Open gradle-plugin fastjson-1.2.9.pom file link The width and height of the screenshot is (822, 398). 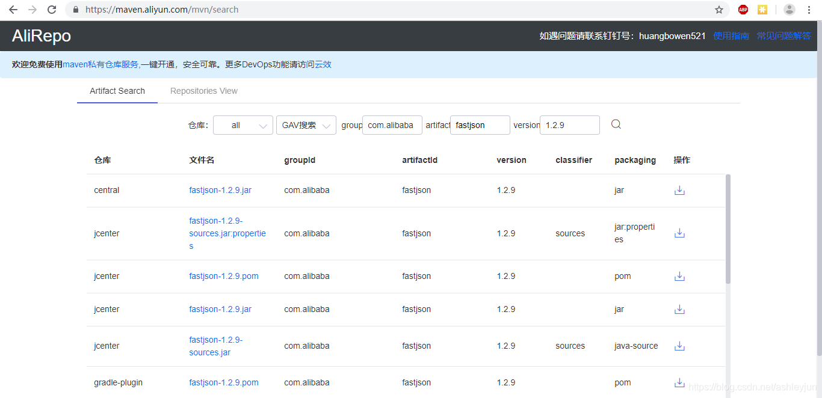[x=224, y=383]
